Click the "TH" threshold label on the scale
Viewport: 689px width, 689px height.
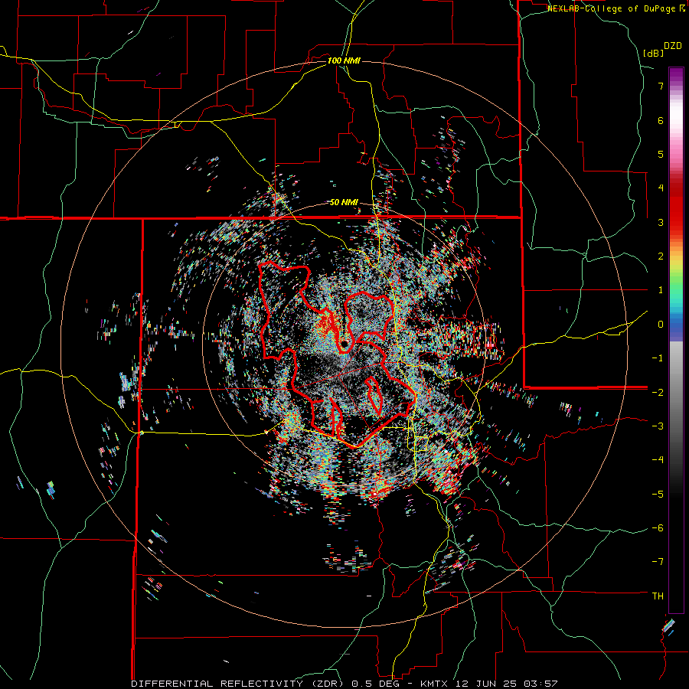coord(658,596)
